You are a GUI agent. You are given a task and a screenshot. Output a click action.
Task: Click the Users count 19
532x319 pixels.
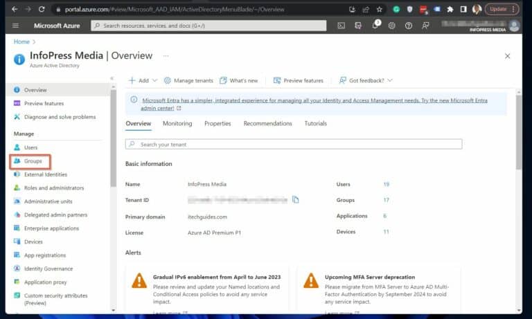386,184
